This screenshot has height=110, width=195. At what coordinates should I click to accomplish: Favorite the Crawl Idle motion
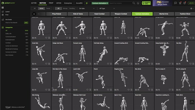46,64
